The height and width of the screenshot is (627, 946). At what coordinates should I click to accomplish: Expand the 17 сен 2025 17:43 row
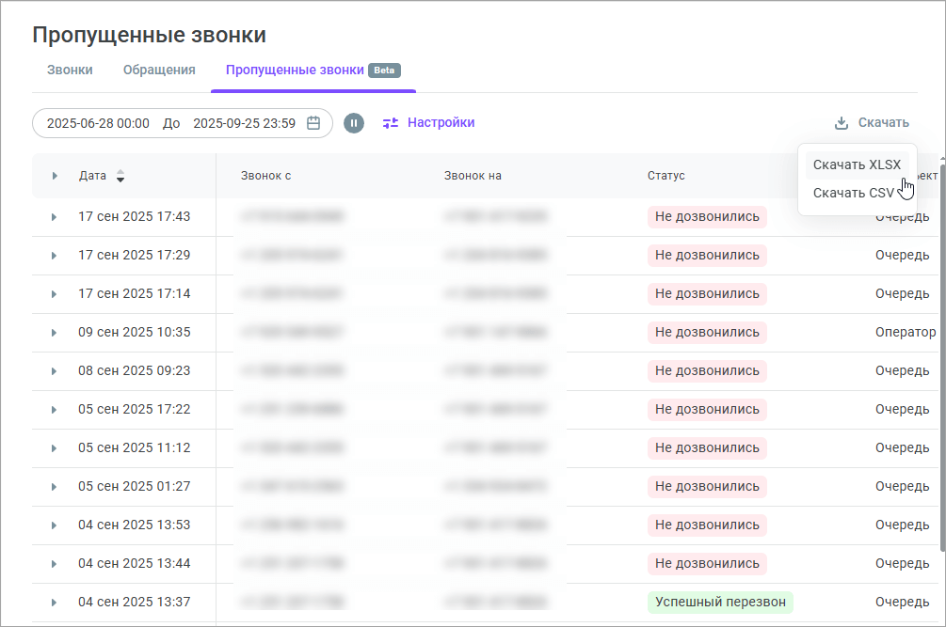pyautogui.click(x=55, y=217)
